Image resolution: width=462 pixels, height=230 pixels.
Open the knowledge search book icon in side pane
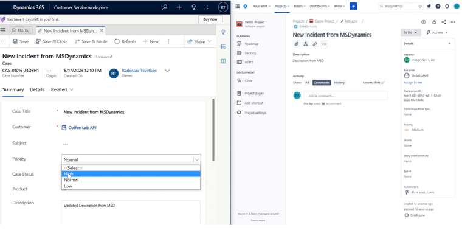223,61
